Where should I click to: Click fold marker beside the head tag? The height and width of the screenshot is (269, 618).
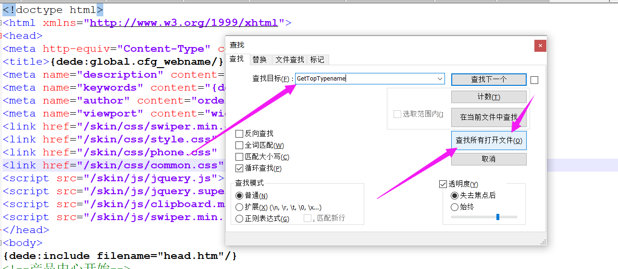pyautogui.click(x=1, y=35)
